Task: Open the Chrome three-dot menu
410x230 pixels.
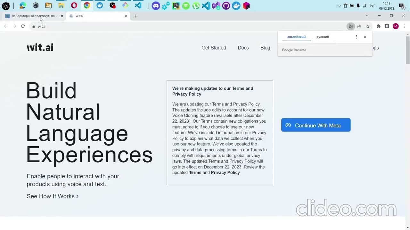Action: 404,26
